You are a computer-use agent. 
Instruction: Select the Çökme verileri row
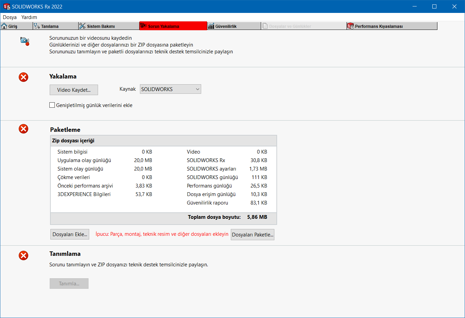(105, 177)
